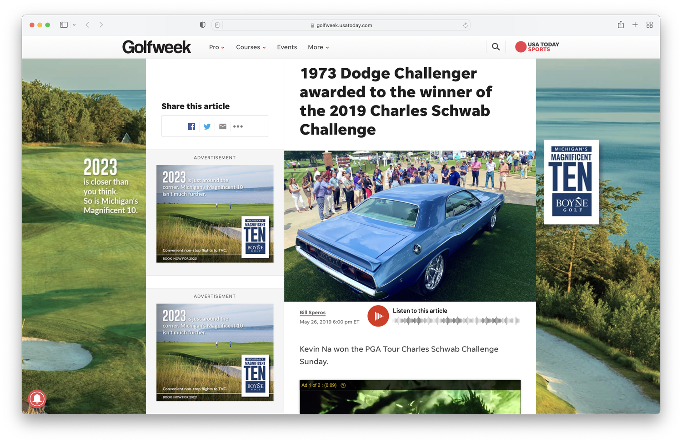Click the 'Share this article' heading
Screen dimensions: 682x443
tap(196, 106)
